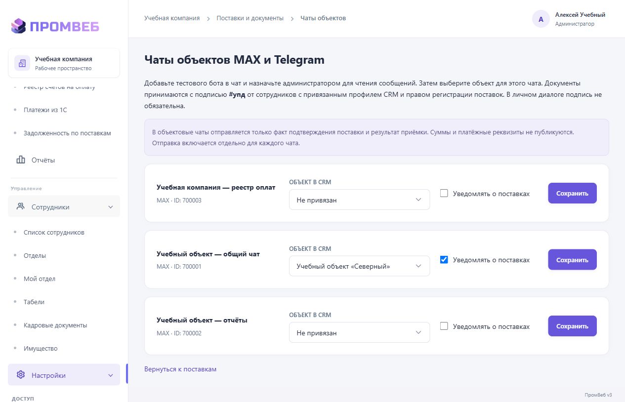
Task: Click the people icon next to Сотрудники
Action: [21, 206]
